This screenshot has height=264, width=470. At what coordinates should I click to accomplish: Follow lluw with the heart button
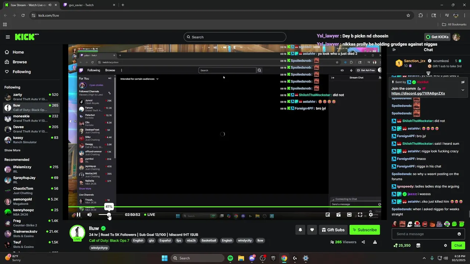pyautogui.click(x=312, y=230)
